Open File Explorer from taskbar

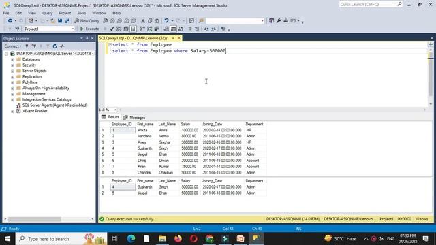click(162, 239)
